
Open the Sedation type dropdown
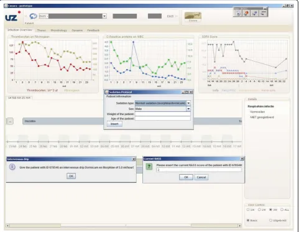(x=188, y=103)
